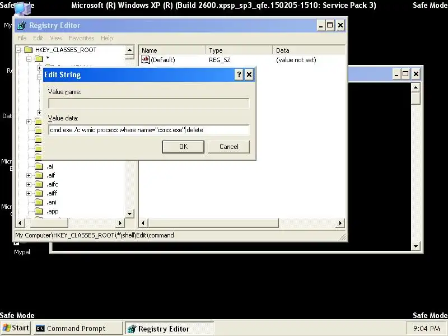This screenshot has height=336, width=448.
Task: Click tree pane vertical scroll down arrow
Action: click(x=129, y=213)
